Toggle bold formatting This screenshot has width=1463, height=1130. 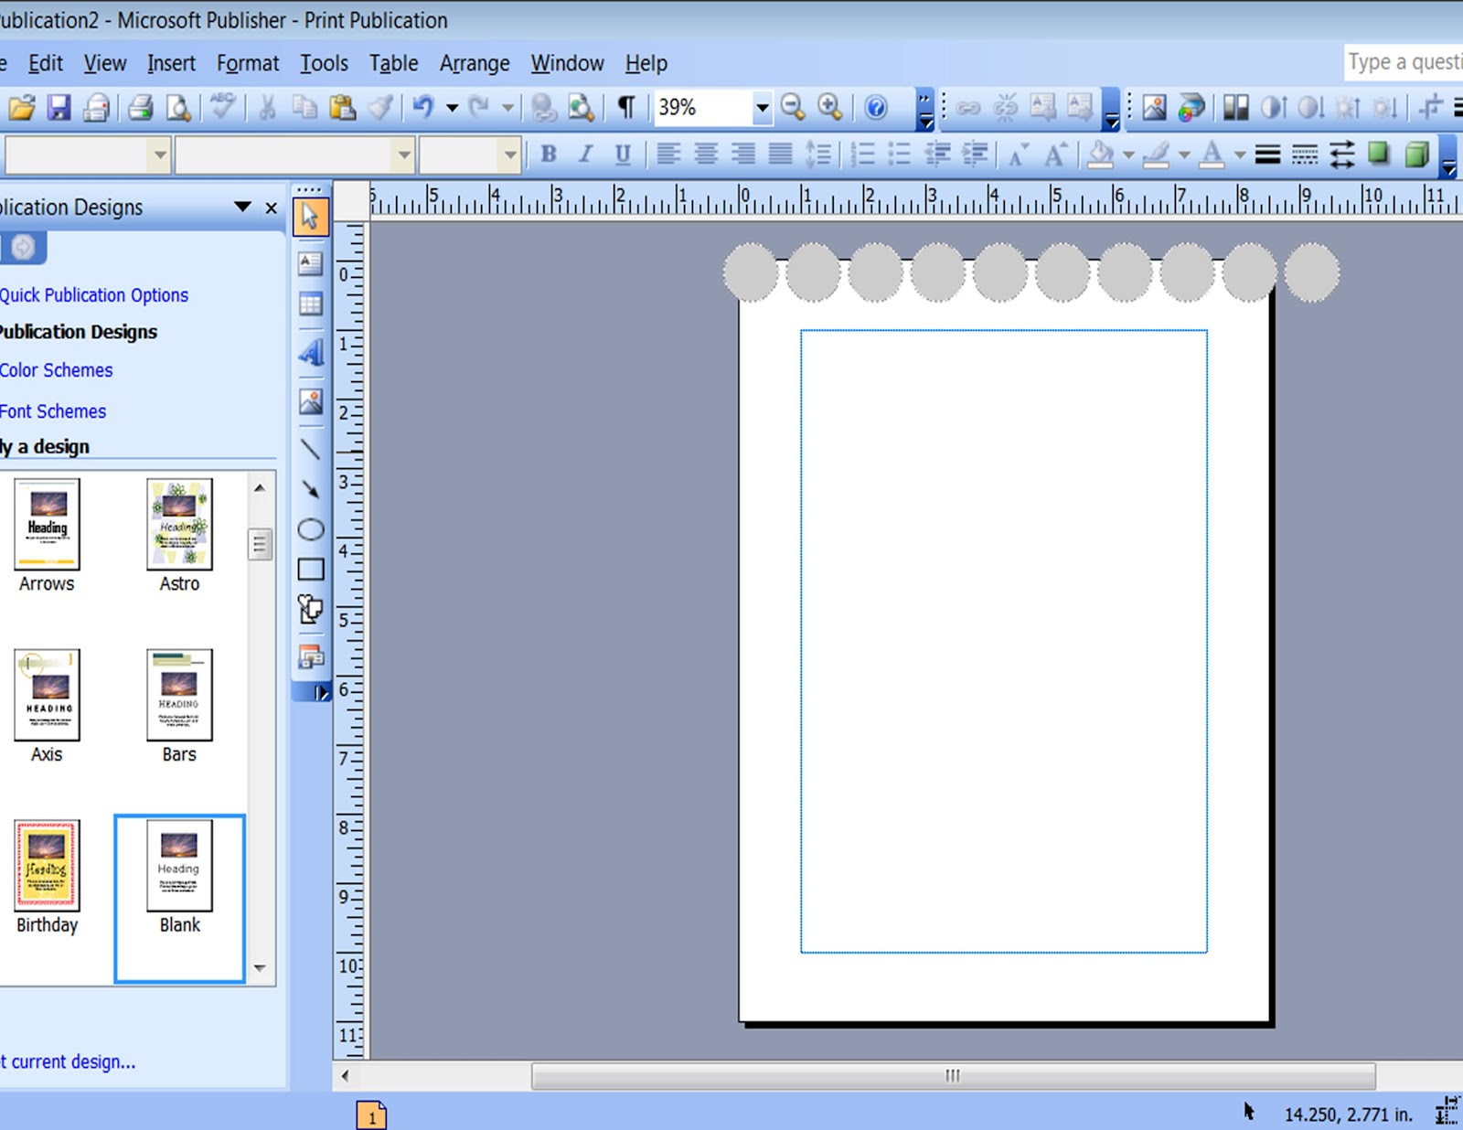coord(547,154)
